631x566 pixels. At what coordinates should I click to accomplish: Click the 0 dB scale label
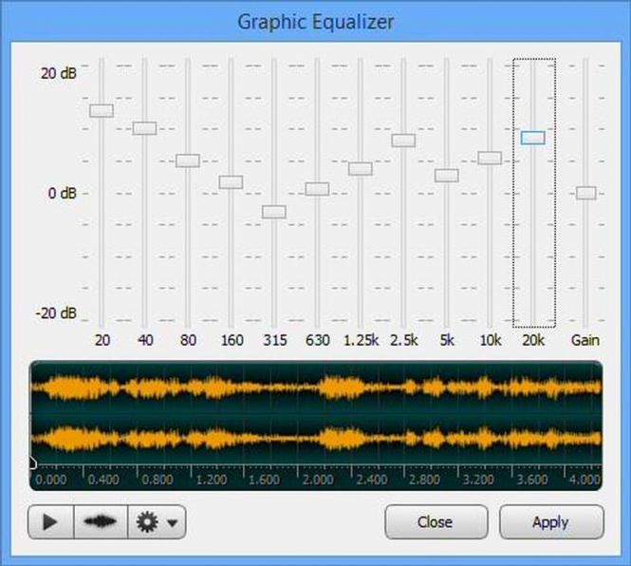(x=62, y=194)
